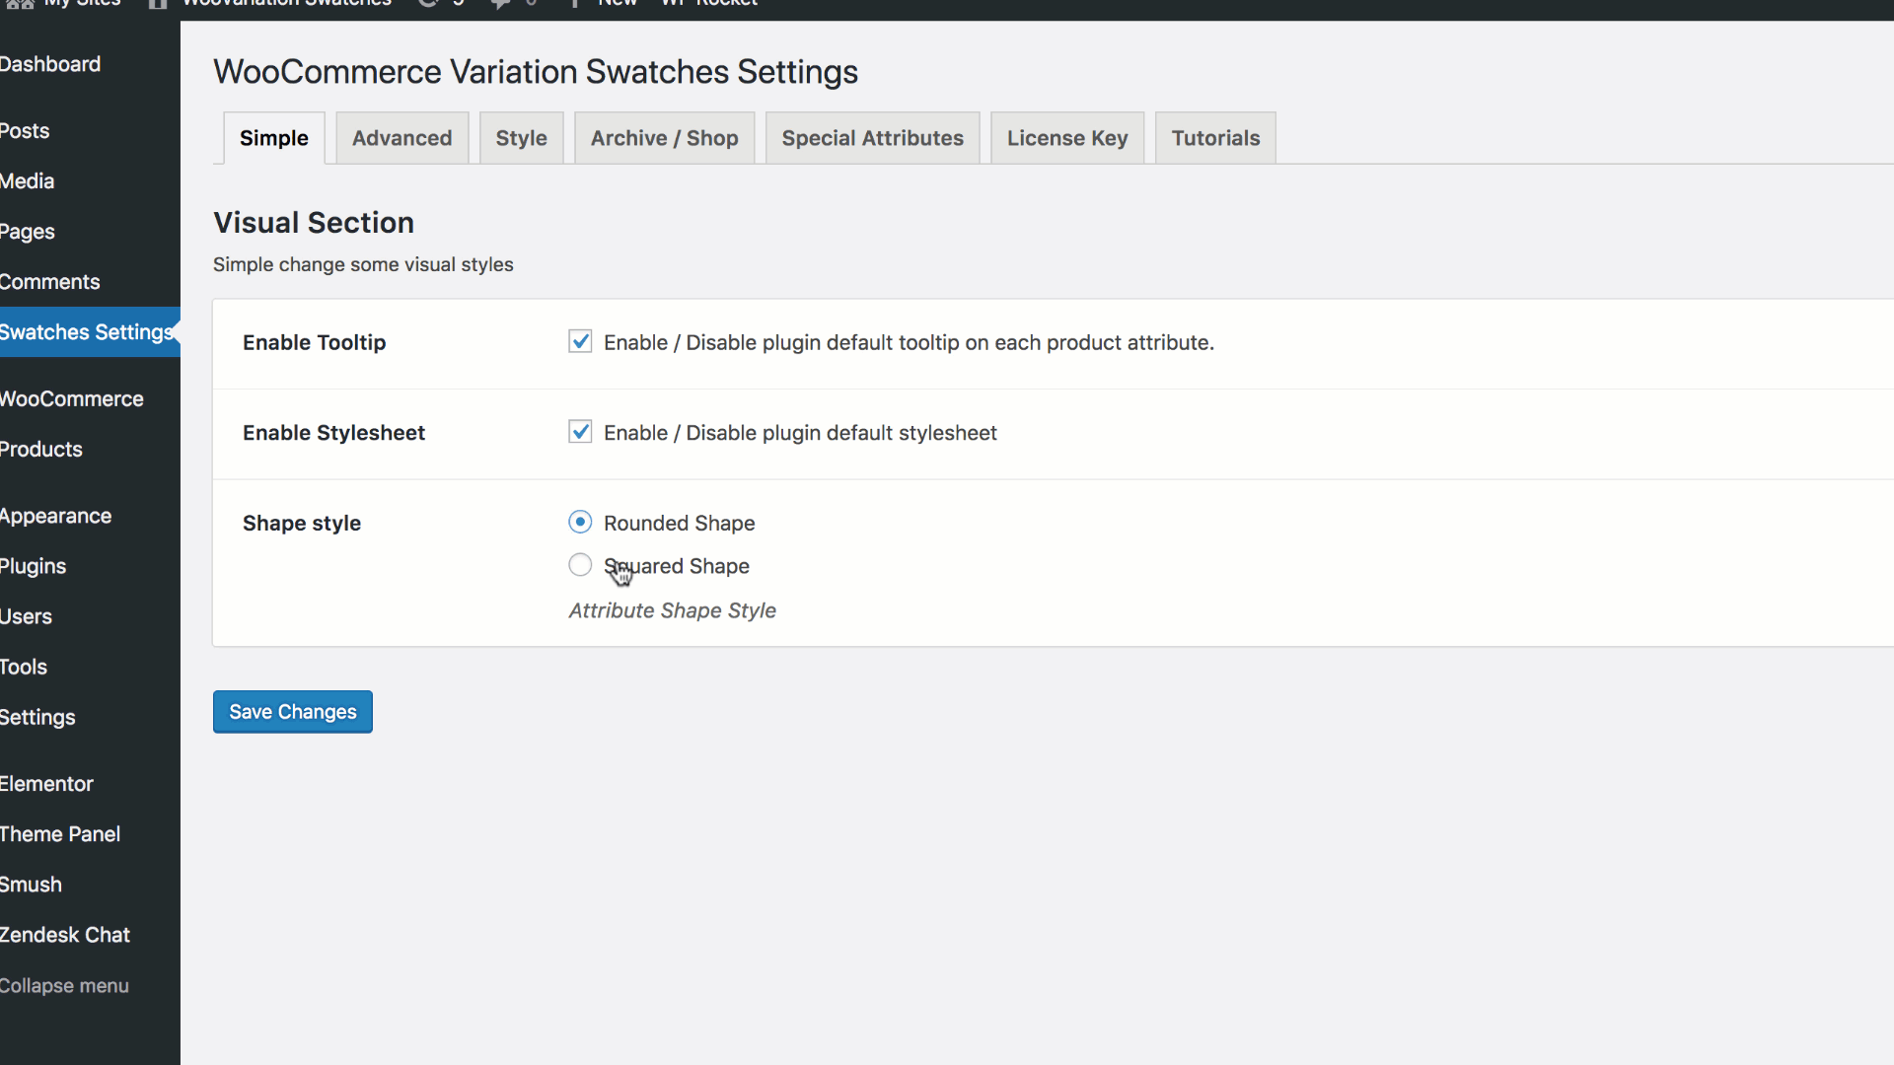
Task: Open the Plugins sidebar menu
Action: click(34, 566)
